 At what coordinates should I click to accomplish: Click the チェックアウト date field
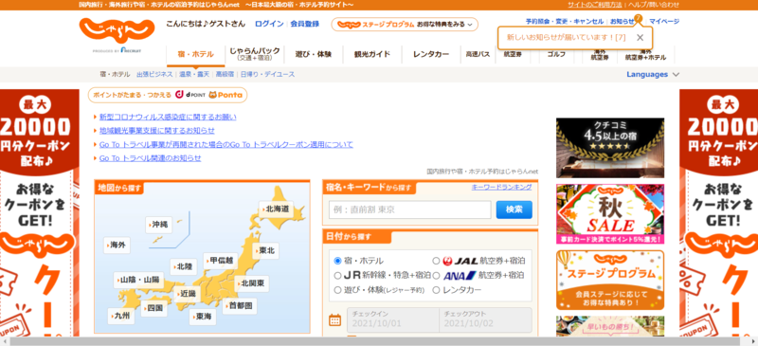[x=486, y=319]
